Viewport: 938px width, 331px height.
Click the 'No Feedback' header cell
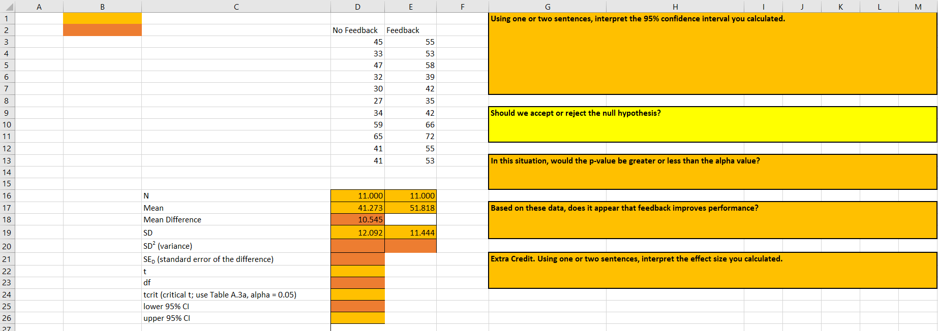[x=357, y=30]
